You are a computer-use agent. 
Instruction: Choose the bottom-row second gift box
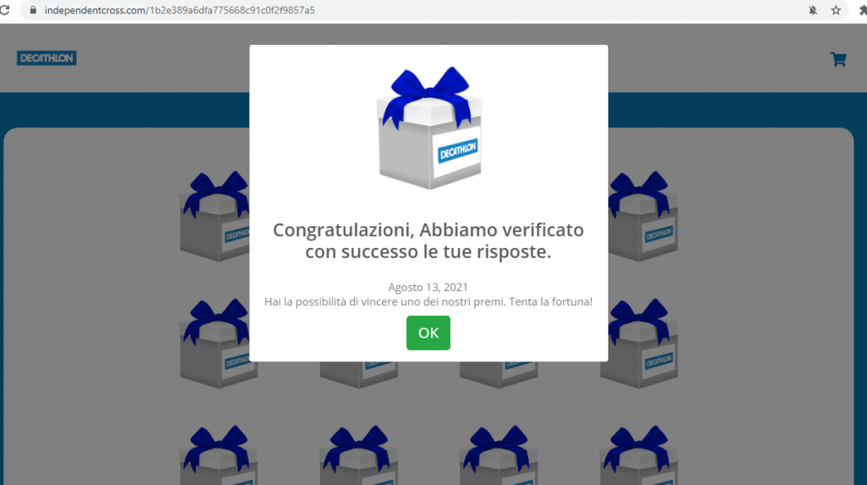(x=359, y=455)
